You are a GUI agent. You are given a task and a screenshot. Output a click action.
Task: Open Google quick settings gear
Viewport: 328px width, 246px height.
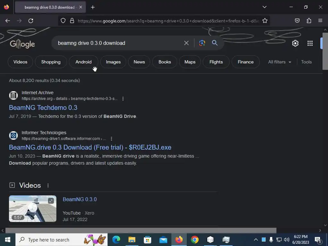[295, 43]
